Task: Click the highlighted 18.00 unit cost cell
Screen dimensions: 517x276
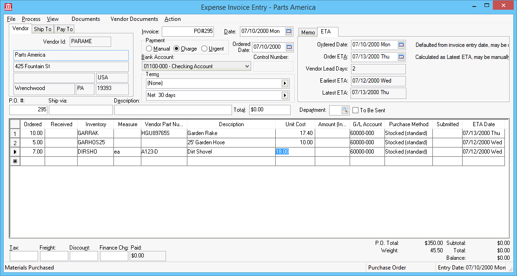Action: (295, 152)
